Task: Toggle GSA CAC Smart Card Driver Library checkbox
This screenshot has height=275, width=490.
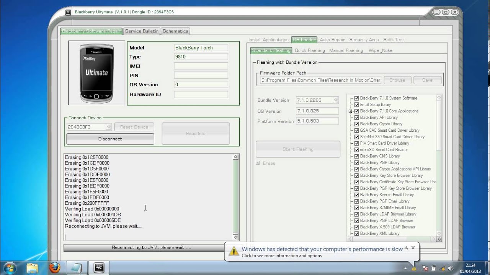Action: (x=357, y=130)
